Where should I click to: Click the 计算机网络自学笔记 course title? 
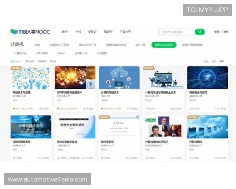coord(157,142)
